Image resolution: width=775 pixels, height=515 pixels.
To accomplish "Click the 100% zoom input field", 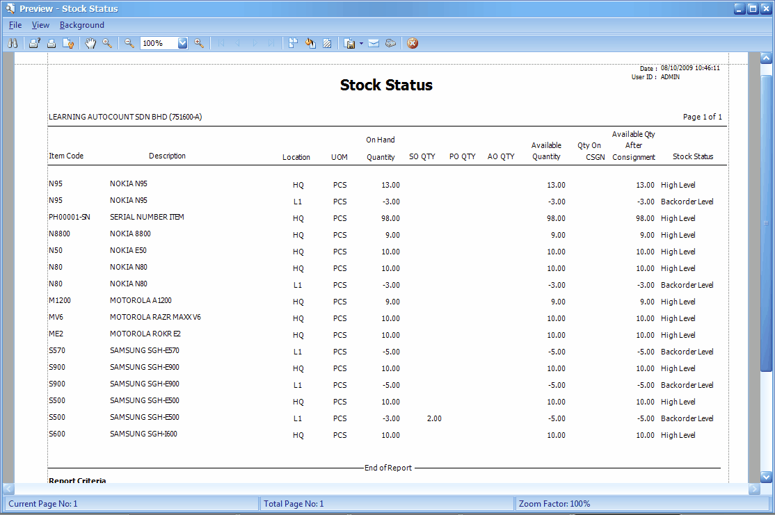I will pos(159,44).
